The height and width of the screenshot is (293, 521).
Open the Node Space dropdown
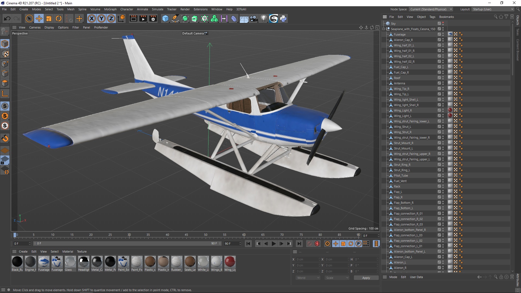coord(431,9)
